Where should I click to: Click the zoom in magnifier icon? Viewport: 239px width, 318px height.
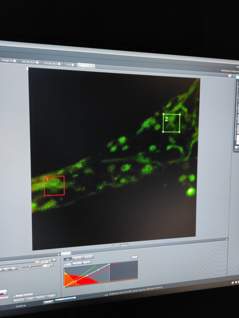coord(13,269)
